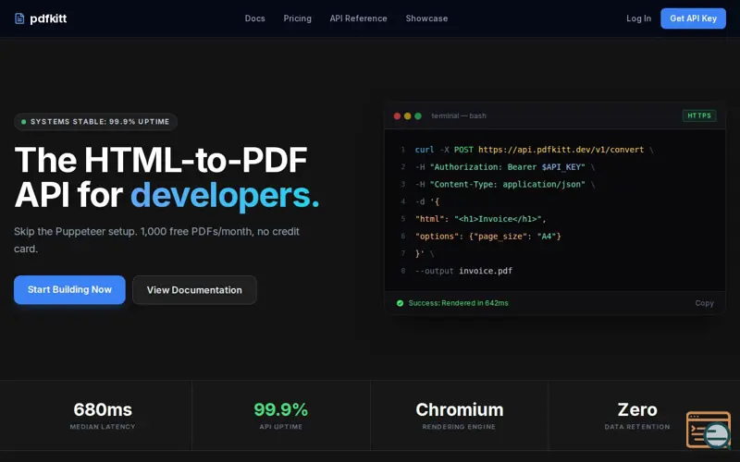Click the Zero data retention stat
Viewport: 740px width, 462px height.
[x=637, y=415]
